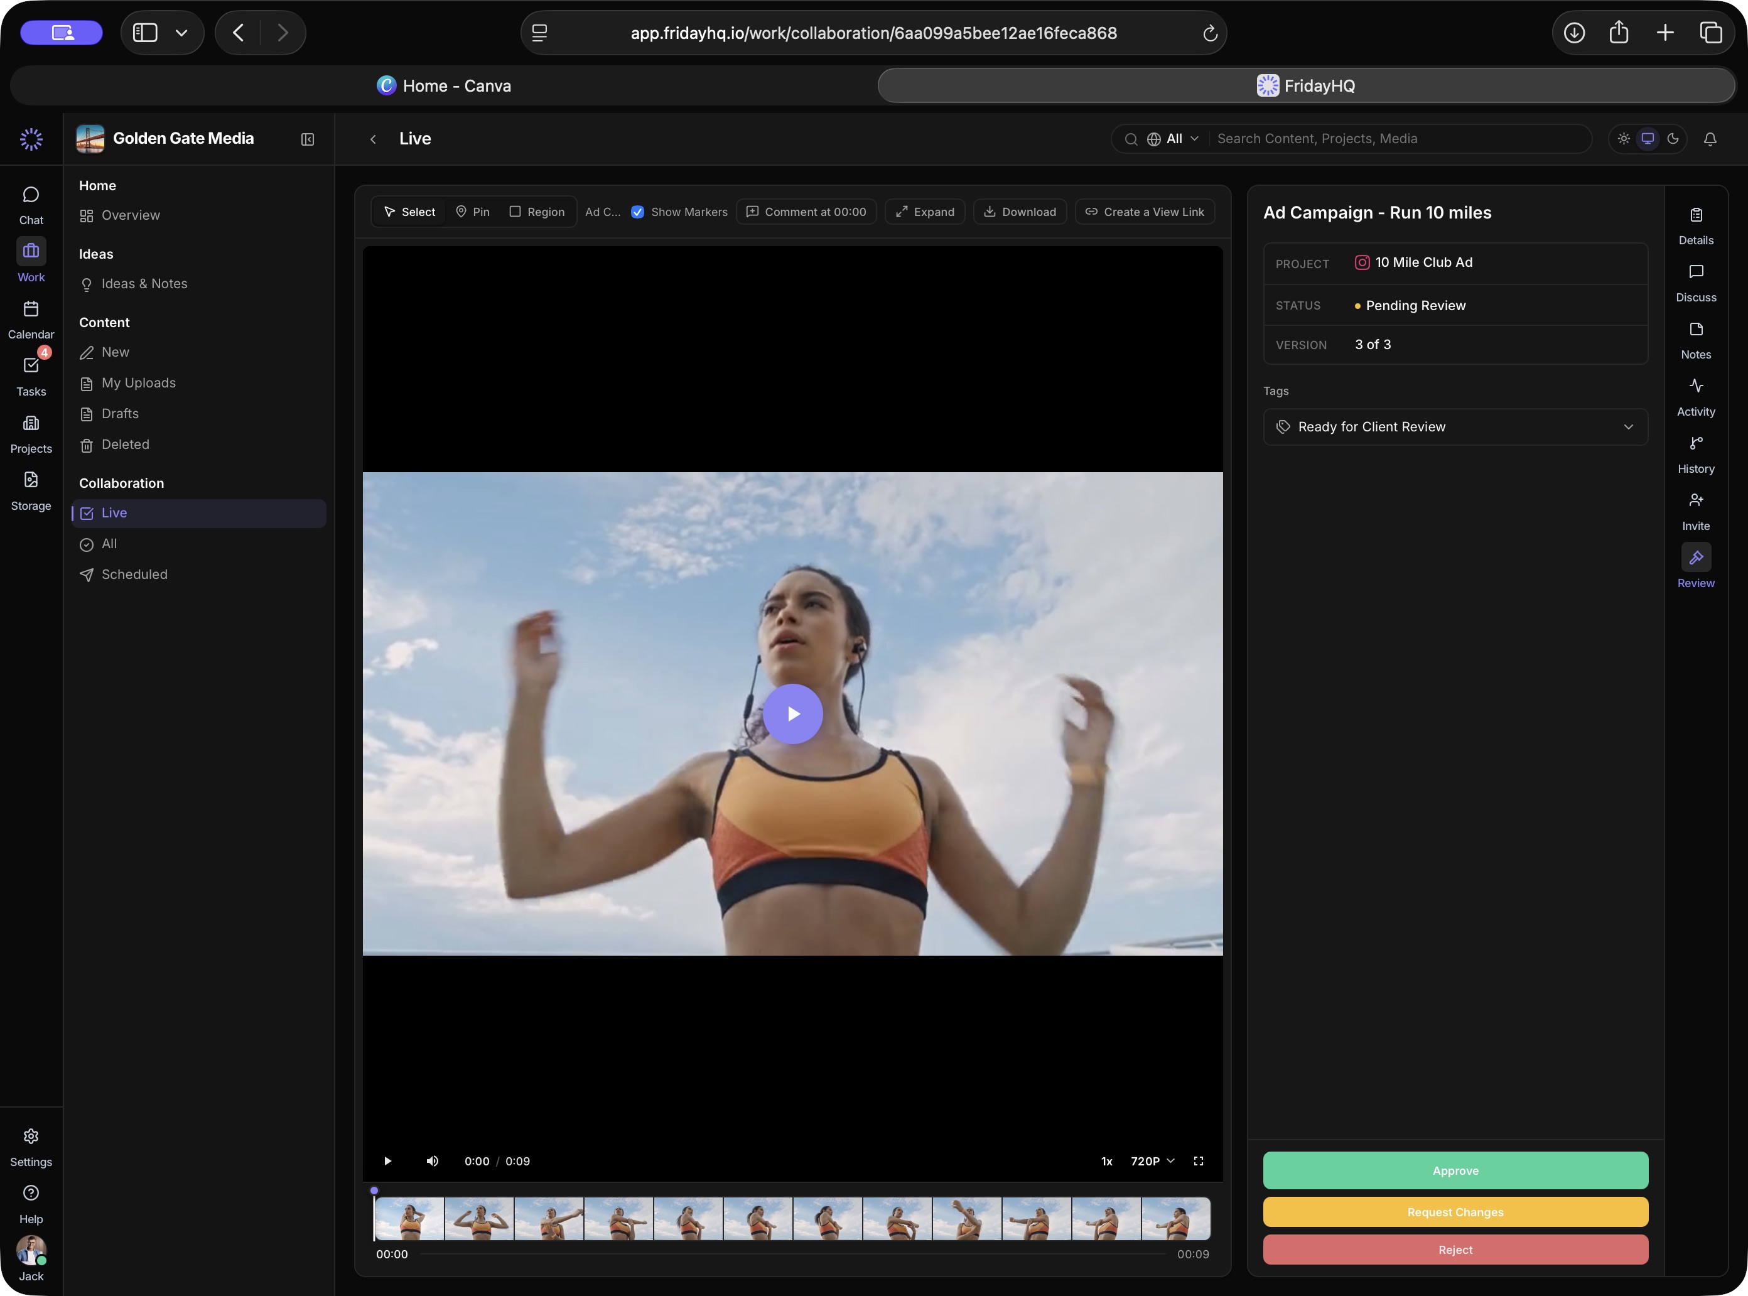This screenshot has width=1748, height=1296.
Task: Click the large center play button
Action: (792, 714)
